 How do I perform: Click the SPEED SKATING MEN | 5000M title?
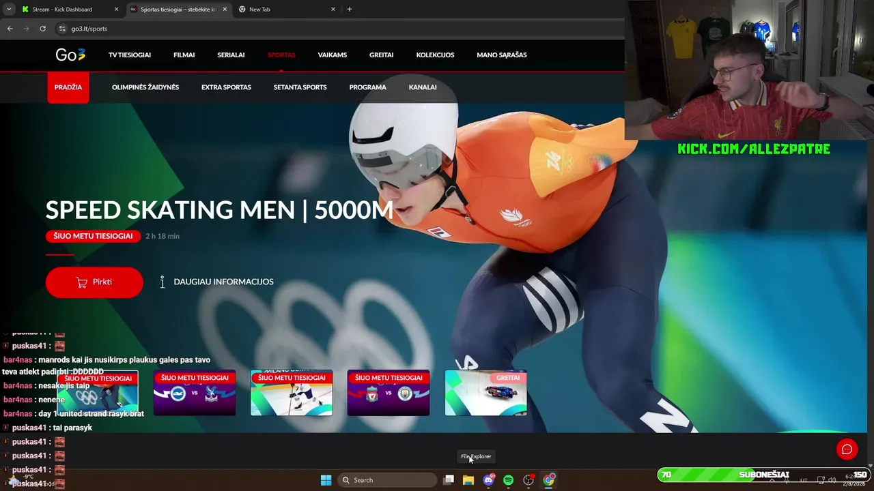219,210
